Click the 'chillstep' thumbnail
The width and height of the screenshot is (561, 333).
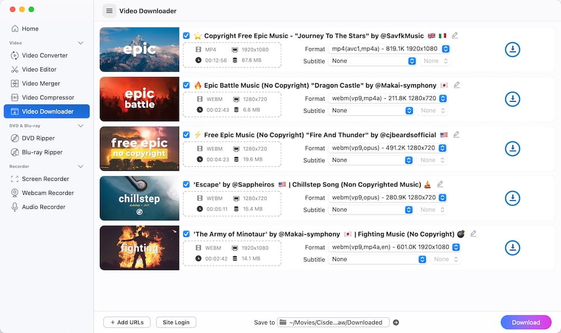pyautogui.click(x=140, y=198)
